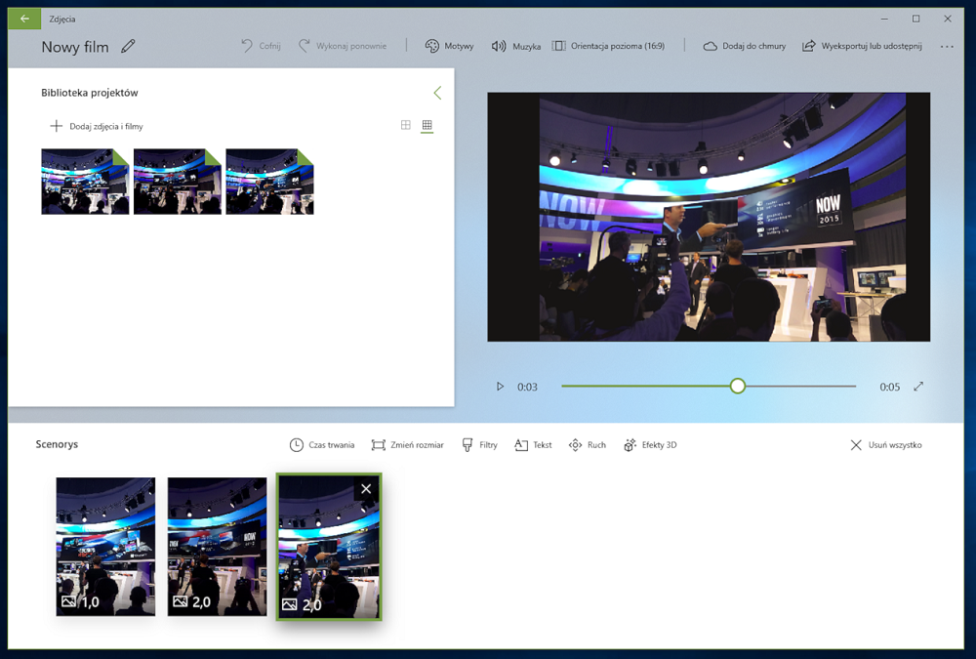Open Muzyka audio options
976x659 pixels.
point(515,46)
